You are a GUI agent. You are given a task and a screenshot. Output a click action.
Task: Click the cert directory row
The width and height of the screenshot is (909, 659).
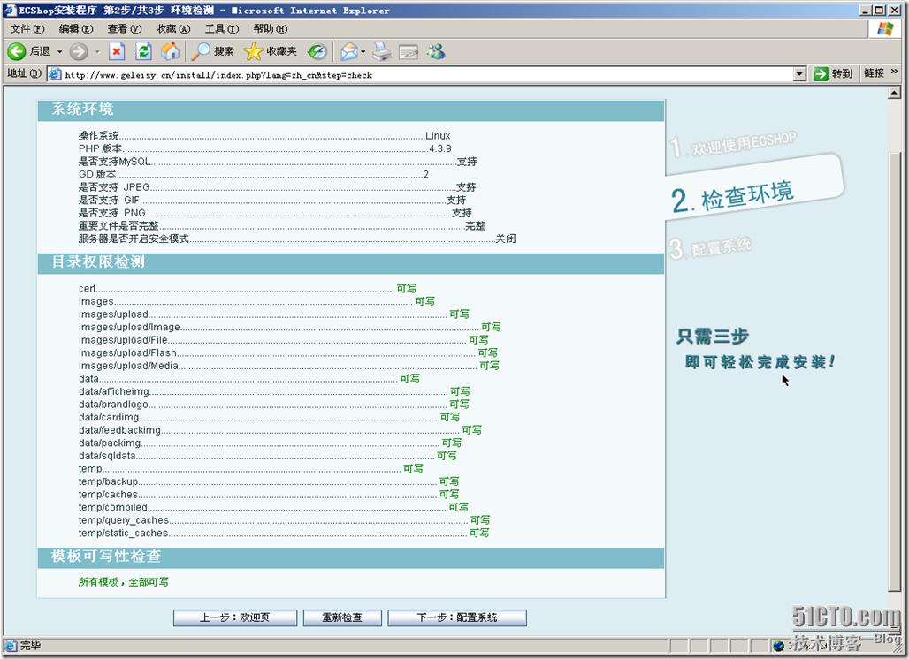coord(248,288)
